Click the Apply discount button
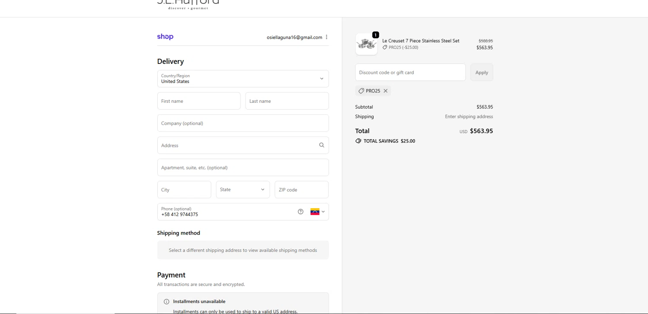The width and height of the screenshot is (648, 314). point(481,73)
